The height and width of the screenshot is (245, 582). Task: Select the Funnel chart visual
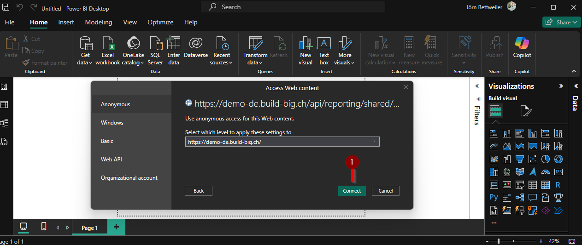(x=520, y=160)
